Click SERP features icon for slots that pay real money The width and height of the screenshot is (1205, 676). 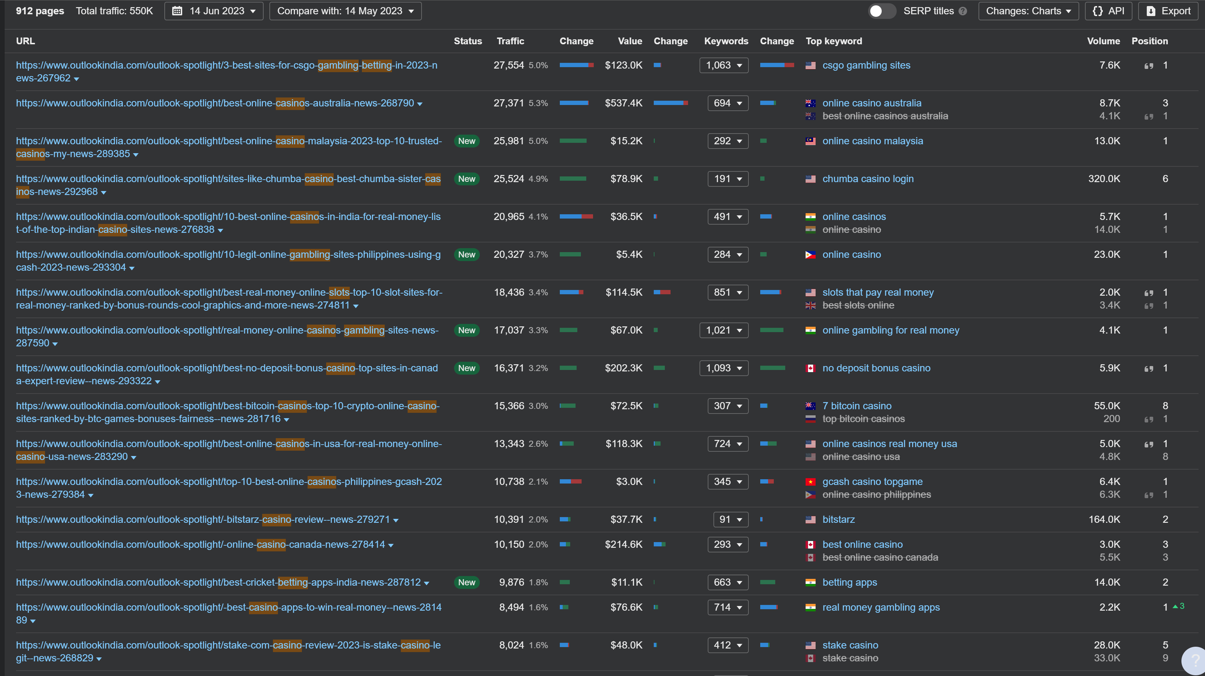1149,293
